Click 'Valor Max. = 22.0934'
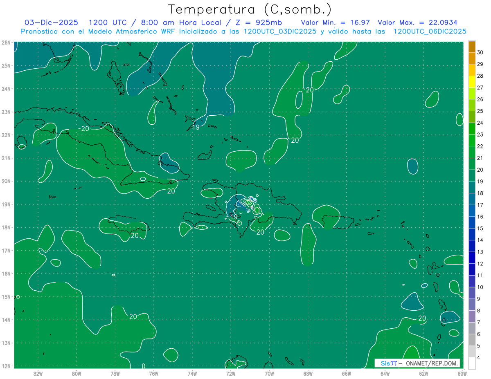 pyautogui.click(x=417, y=22)
